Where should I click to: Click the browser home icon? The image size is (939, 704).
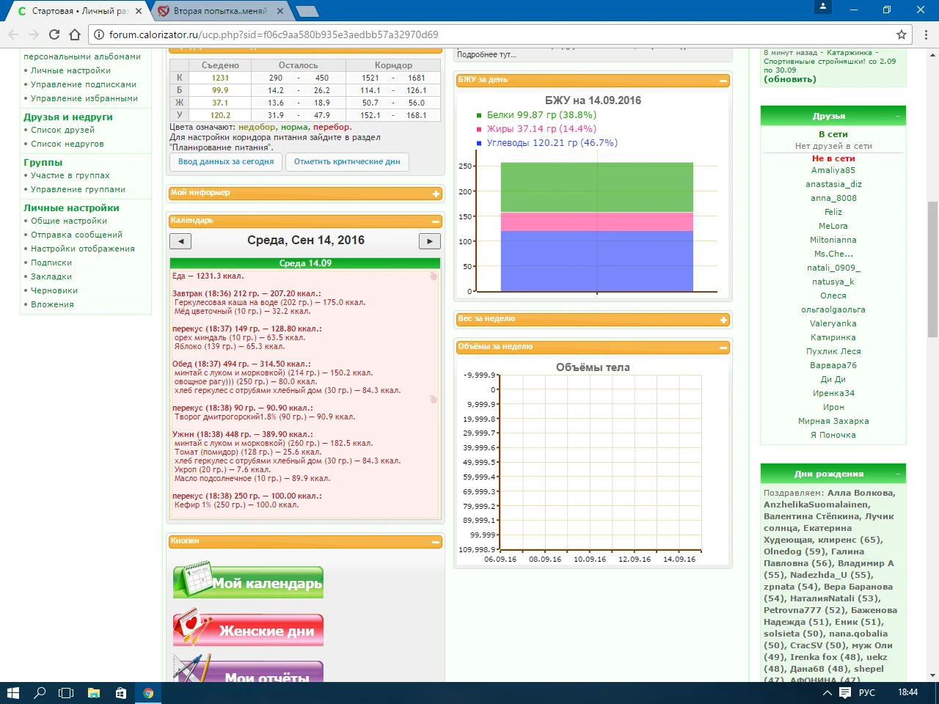coord(75,34)
